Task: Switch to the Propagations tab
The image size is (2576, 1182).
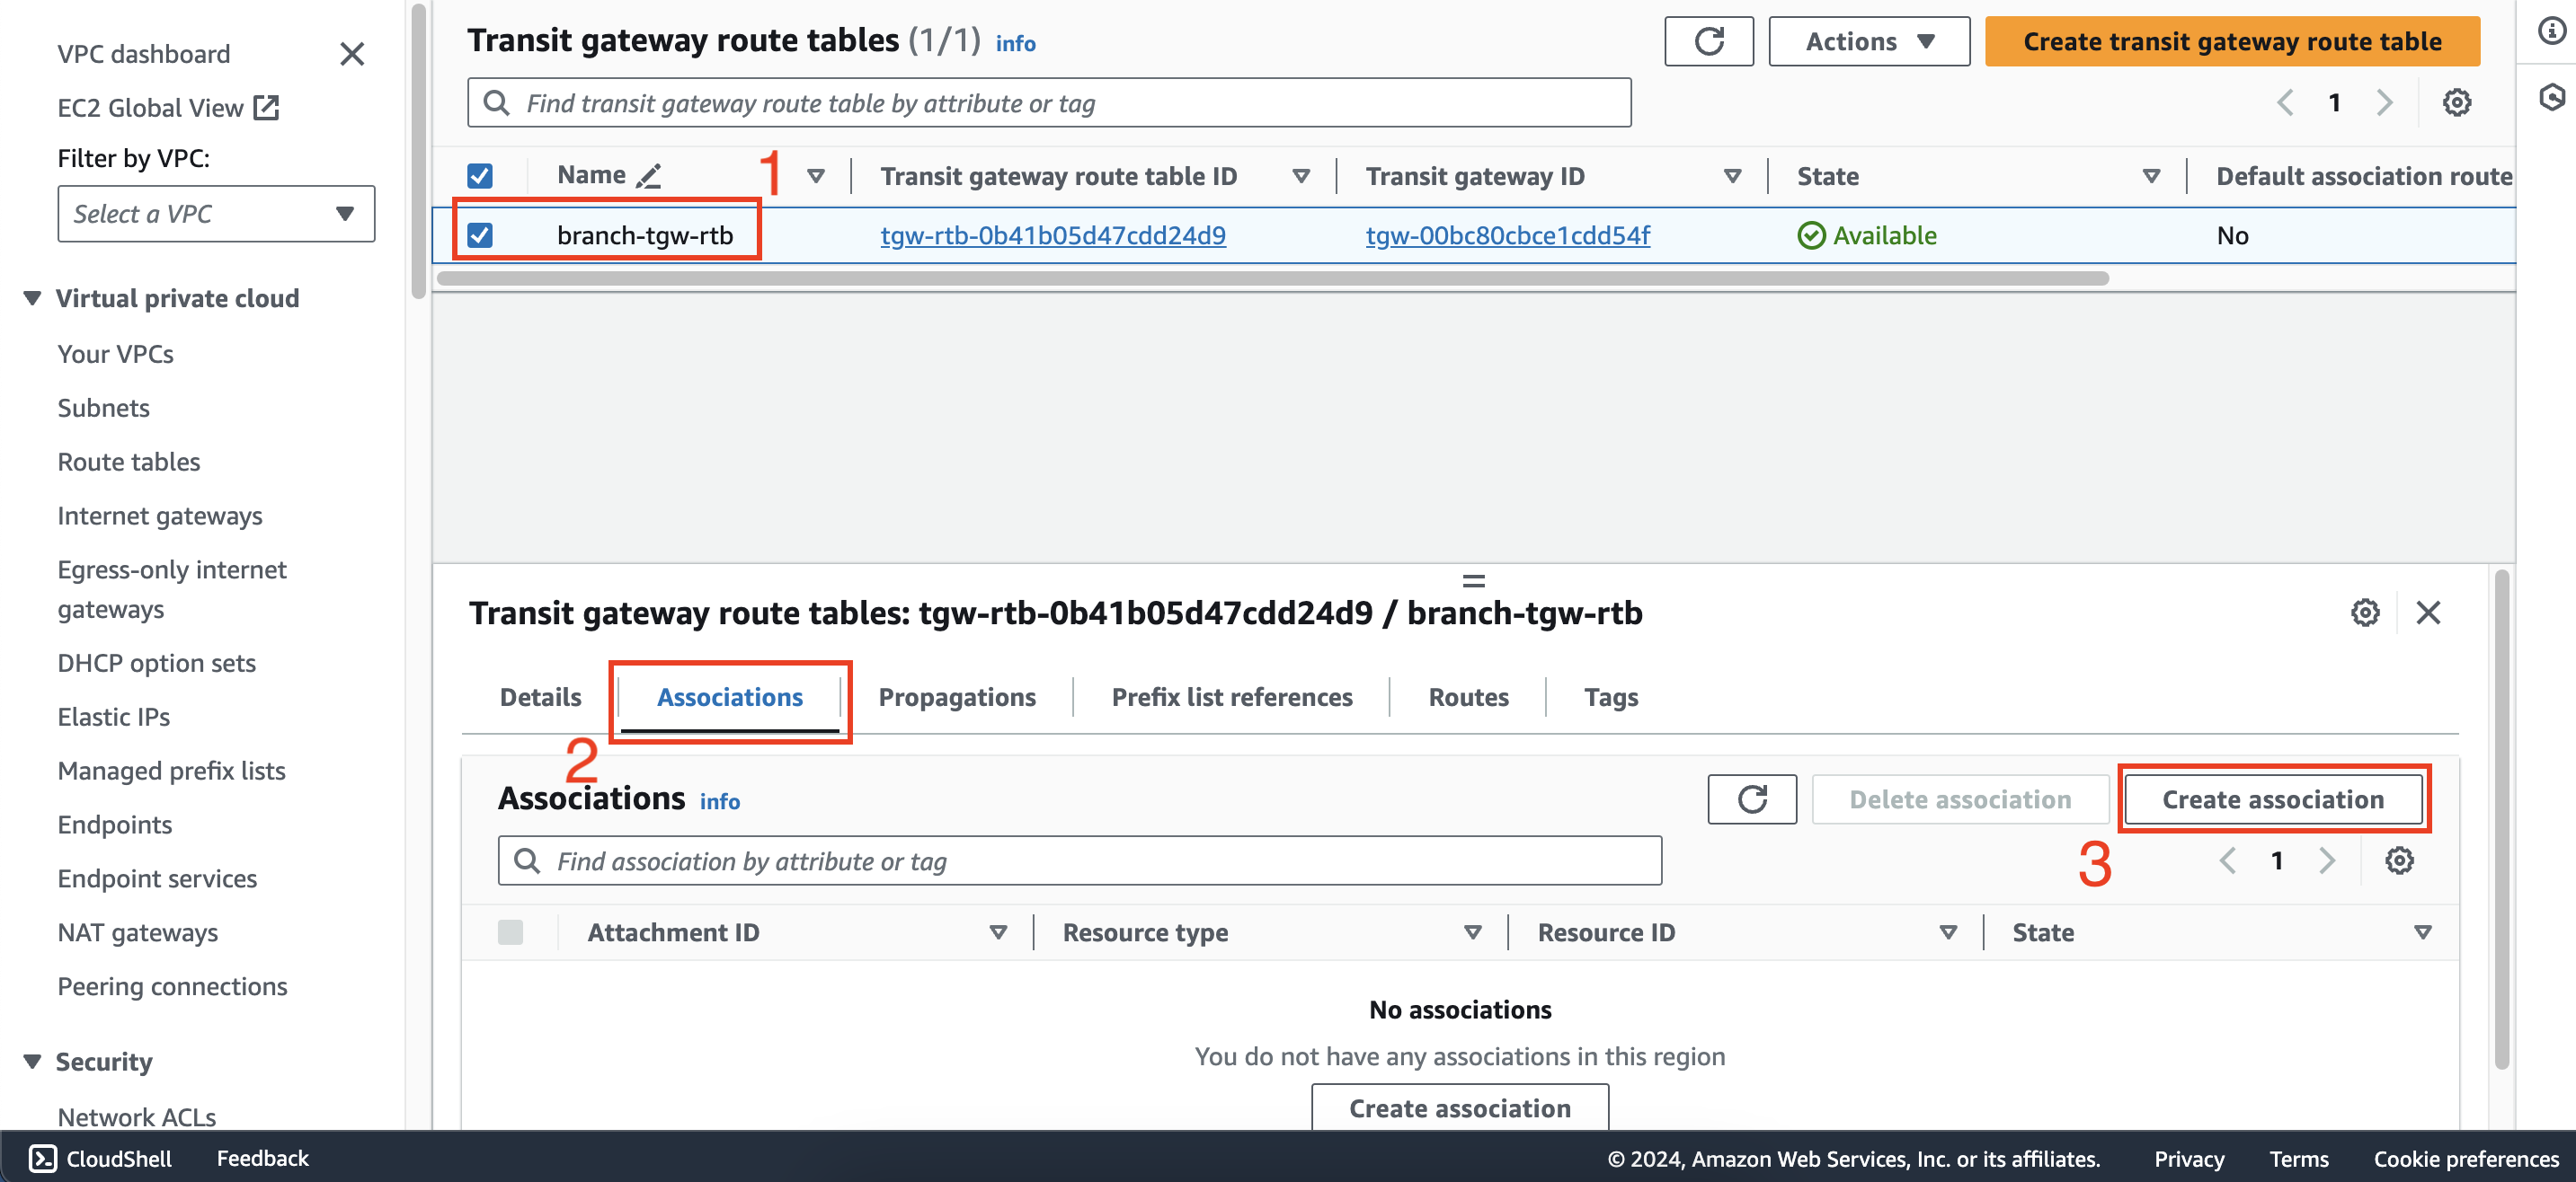Action: click(956, 696)
